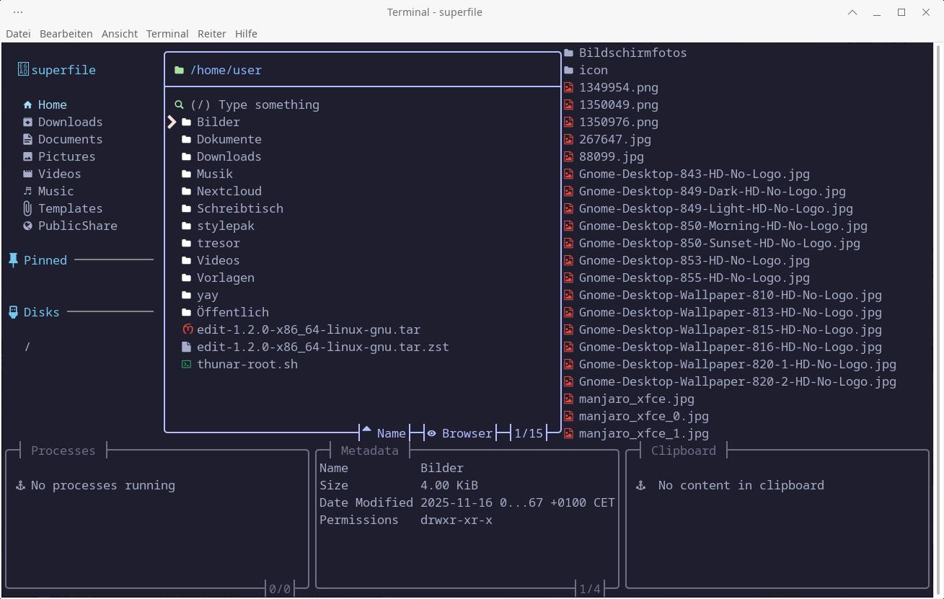Go to Documents in the sidebar
This screenshot has width=944, height=599.
coord(70,139)
